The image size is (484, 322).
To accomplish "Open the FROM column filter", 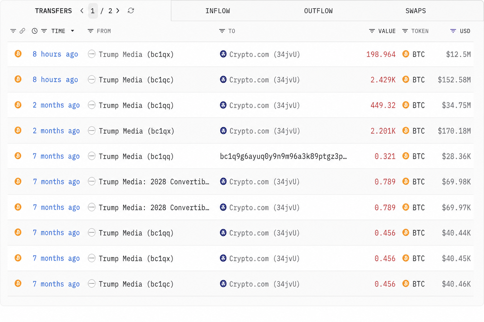I will (x=90, y=31).
